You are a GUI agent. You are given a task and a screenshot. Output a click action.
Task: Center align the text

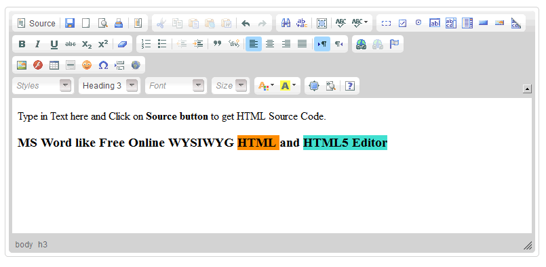pyautogui.click(x=270, y=44)
